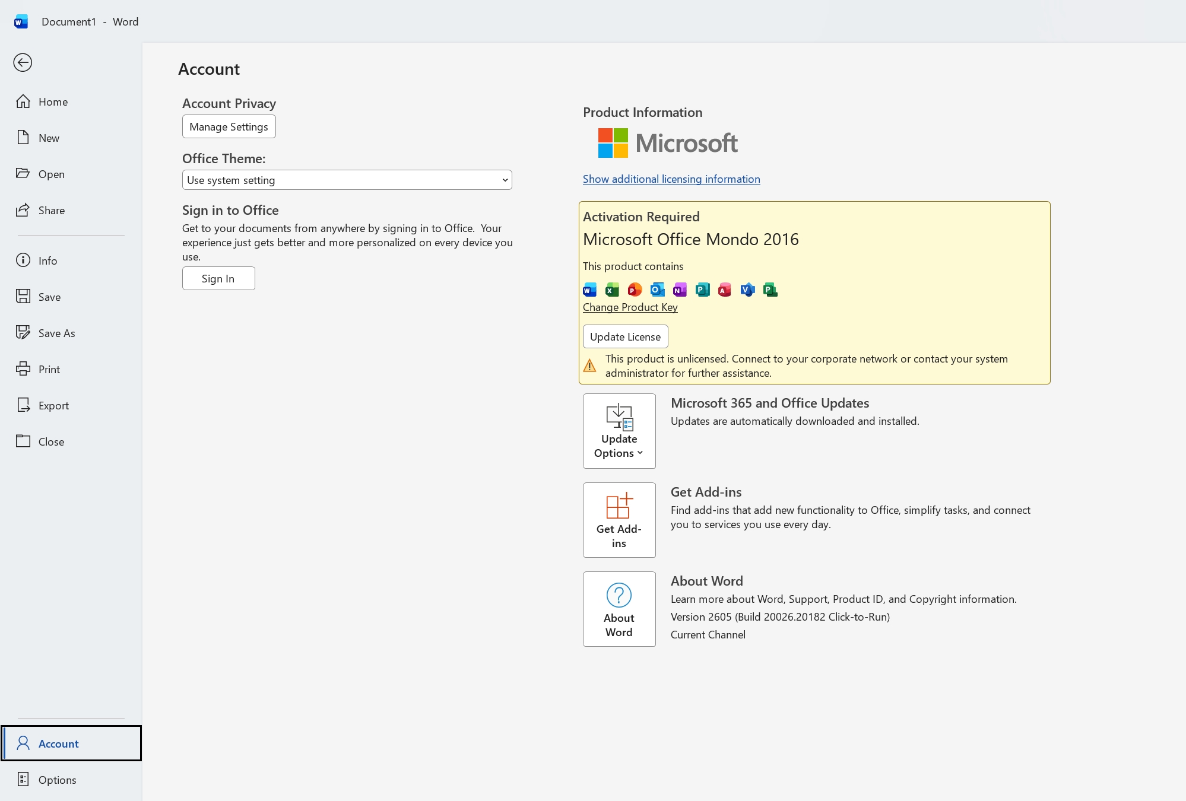Click the Project app icon under product contents

coord(770,290)
